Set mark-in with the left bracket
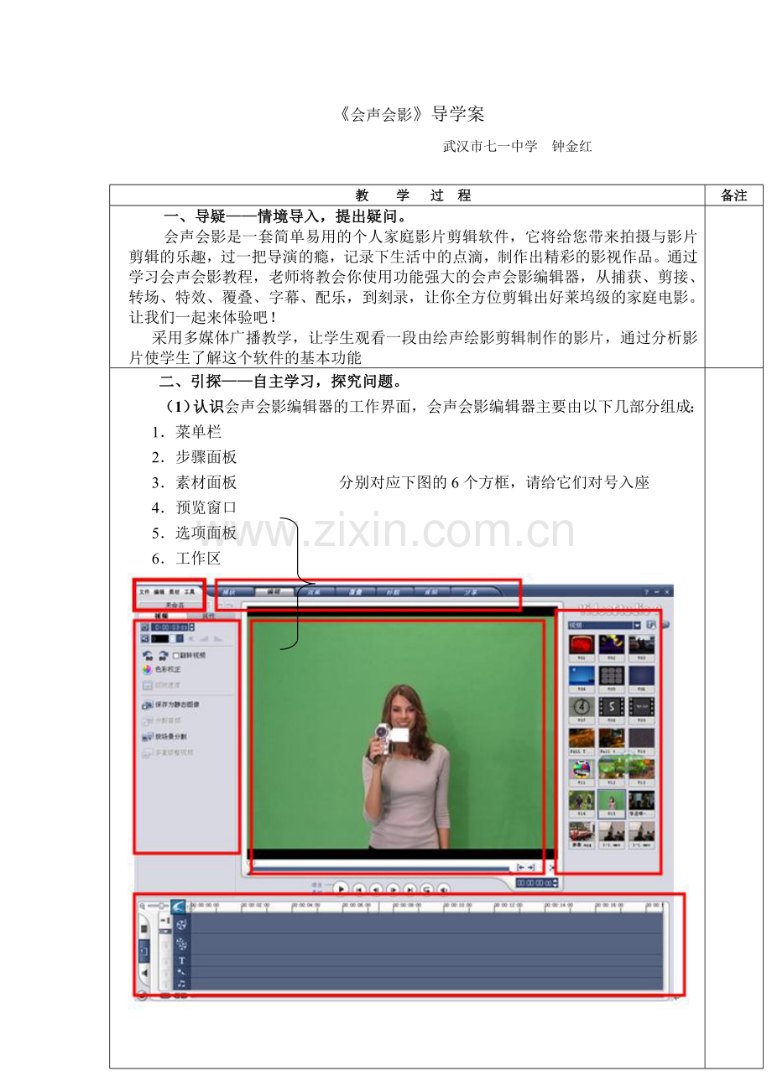Image resolution: width=772 pixels, height=1092 pixels. (x=520, y=867)
